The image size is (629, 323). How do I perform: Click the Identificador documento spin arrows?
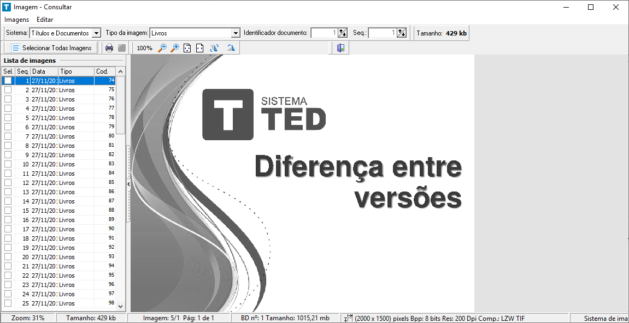click(342, 33)
